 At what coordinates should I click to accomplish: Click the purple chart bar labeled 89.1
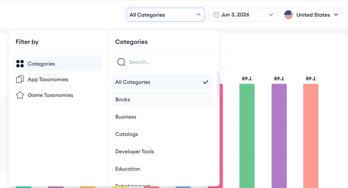[x=279, y=136]
